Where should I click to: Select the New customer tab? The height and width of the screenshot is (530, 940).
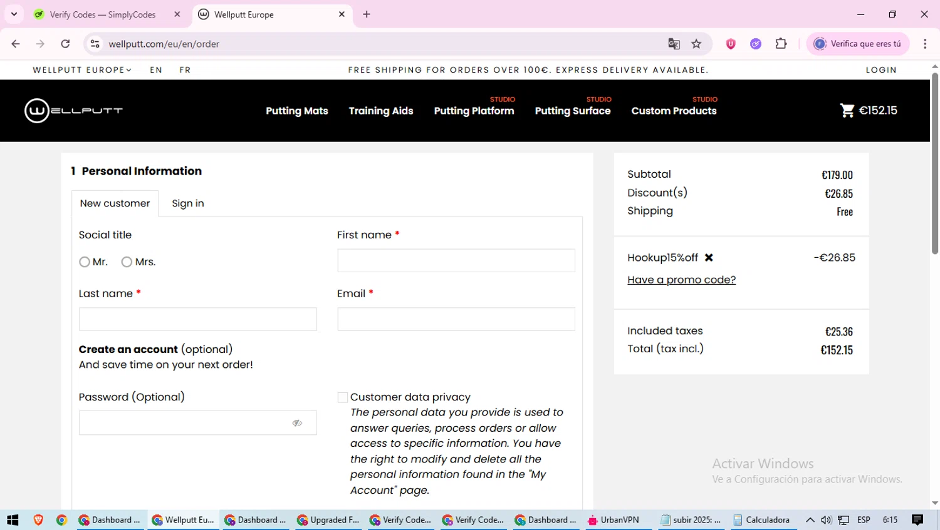[x=115, y=203]
